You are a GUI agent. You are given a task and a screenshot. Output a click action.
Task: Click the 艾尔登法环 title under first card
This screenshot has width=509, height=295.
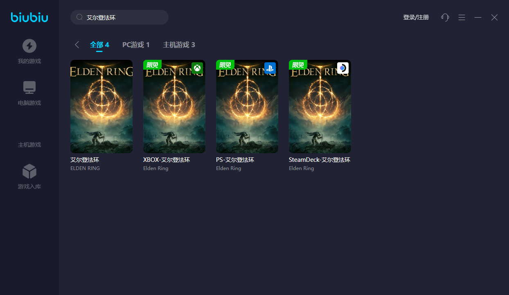click(x=85, y=160)
